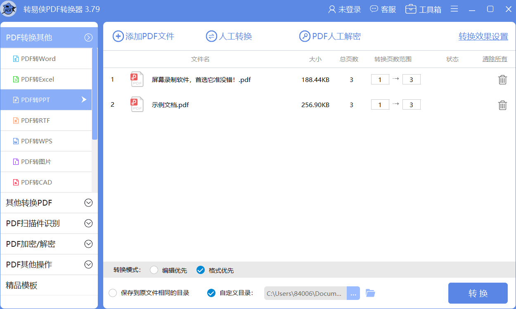Click the sidebar vertical scrollbar
Image resolution: width=516 pixels, height=309 pixels.
[x=95, y=94]
